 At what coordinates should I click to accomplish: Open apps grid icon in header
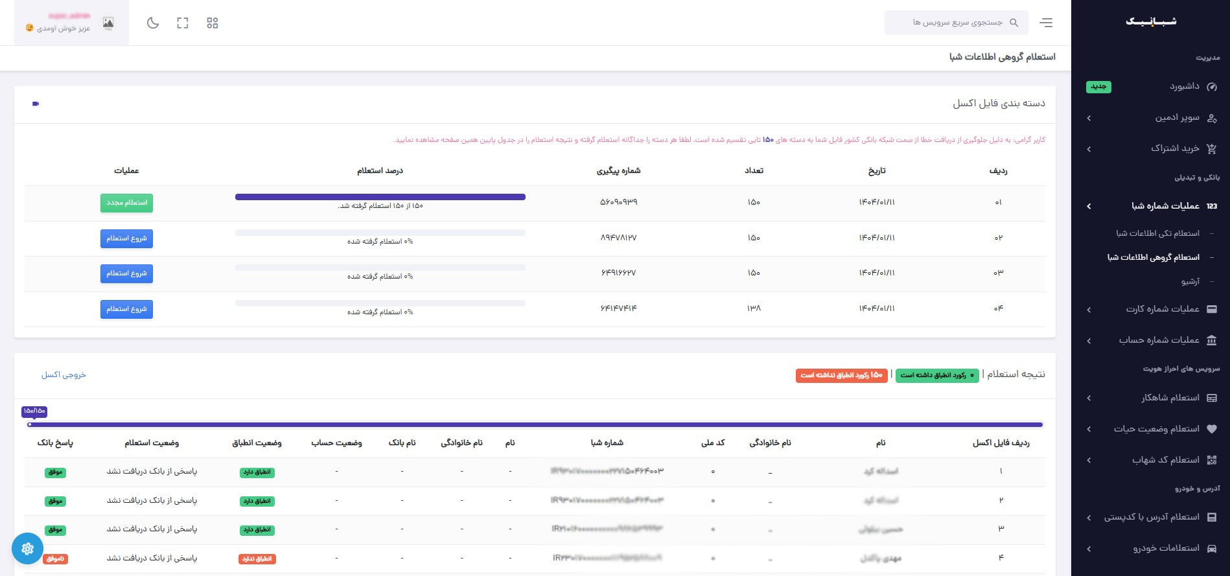click(213, 23)
